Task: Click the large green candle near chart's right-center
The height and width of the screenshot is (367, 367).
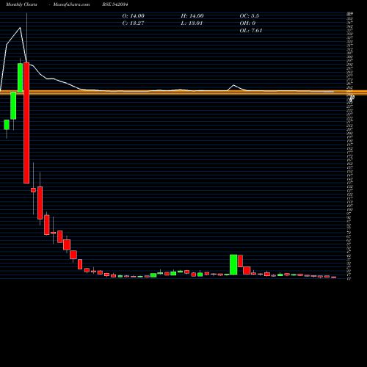Action: click(x=233, y=265)
